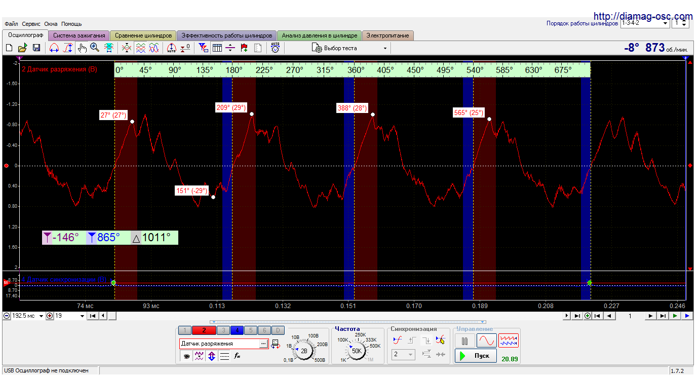Image resolution: width=700 pixels, height=377 pixels.
Task: Open the Сервис menu
Action: (31, 24)
